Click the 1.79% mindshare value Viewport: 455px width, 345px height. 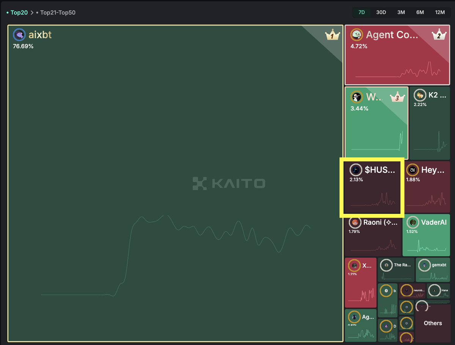tap(354, 232)
